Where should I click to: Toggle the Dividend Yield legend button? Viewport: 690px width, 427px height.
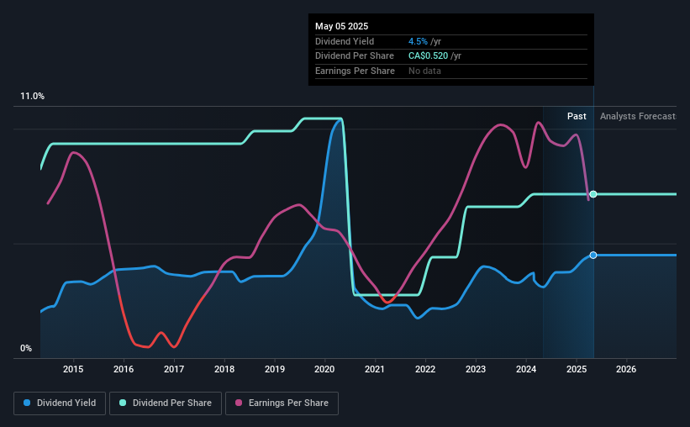pos(60,403)
